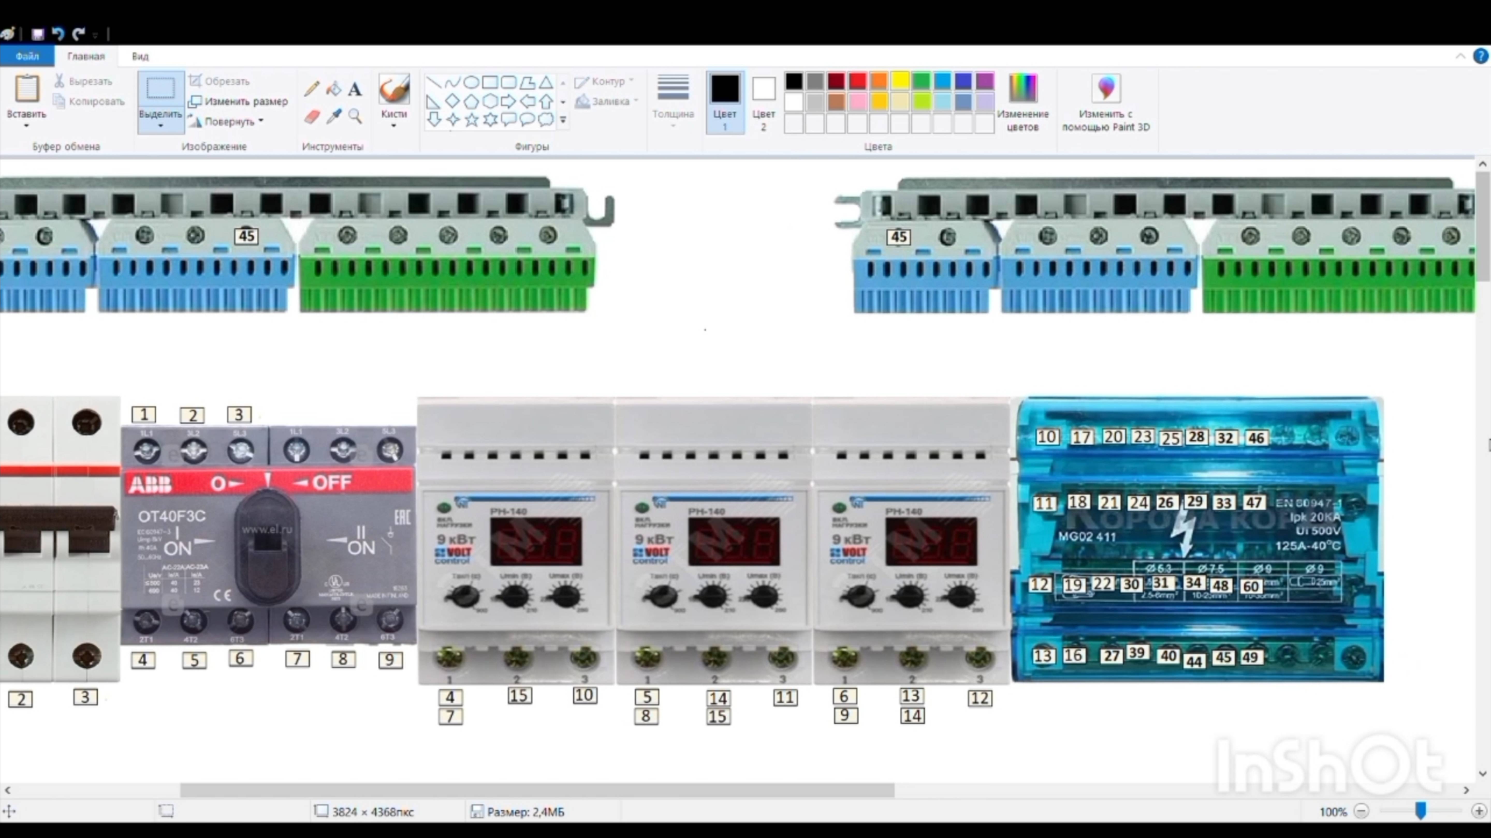Pick the green color swatch

point(922,81)
